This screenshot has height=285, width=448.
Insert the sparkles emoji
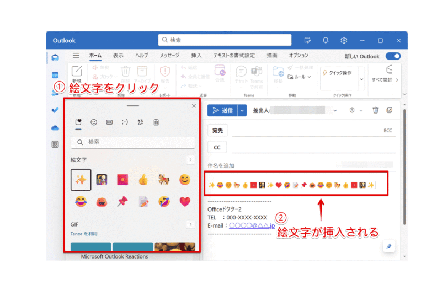tap(81, 180)
